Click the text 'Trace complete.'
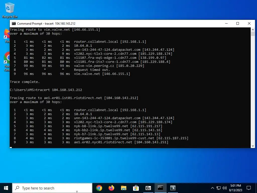 click(x=25, y=82)
